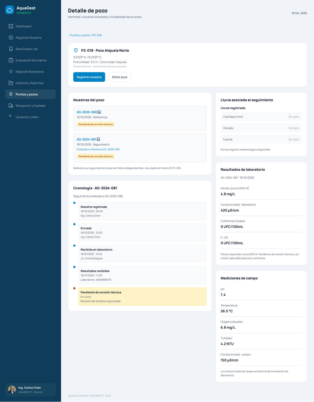314x402 pixels.
Task: Go to Dashboard in the sidebar
Action: click(x=31, y=26)
